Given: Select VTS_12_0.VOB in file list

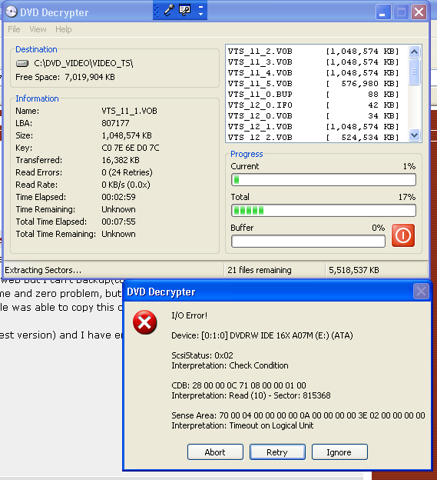Looking at the screenshot, I should (x=313, y=115).
